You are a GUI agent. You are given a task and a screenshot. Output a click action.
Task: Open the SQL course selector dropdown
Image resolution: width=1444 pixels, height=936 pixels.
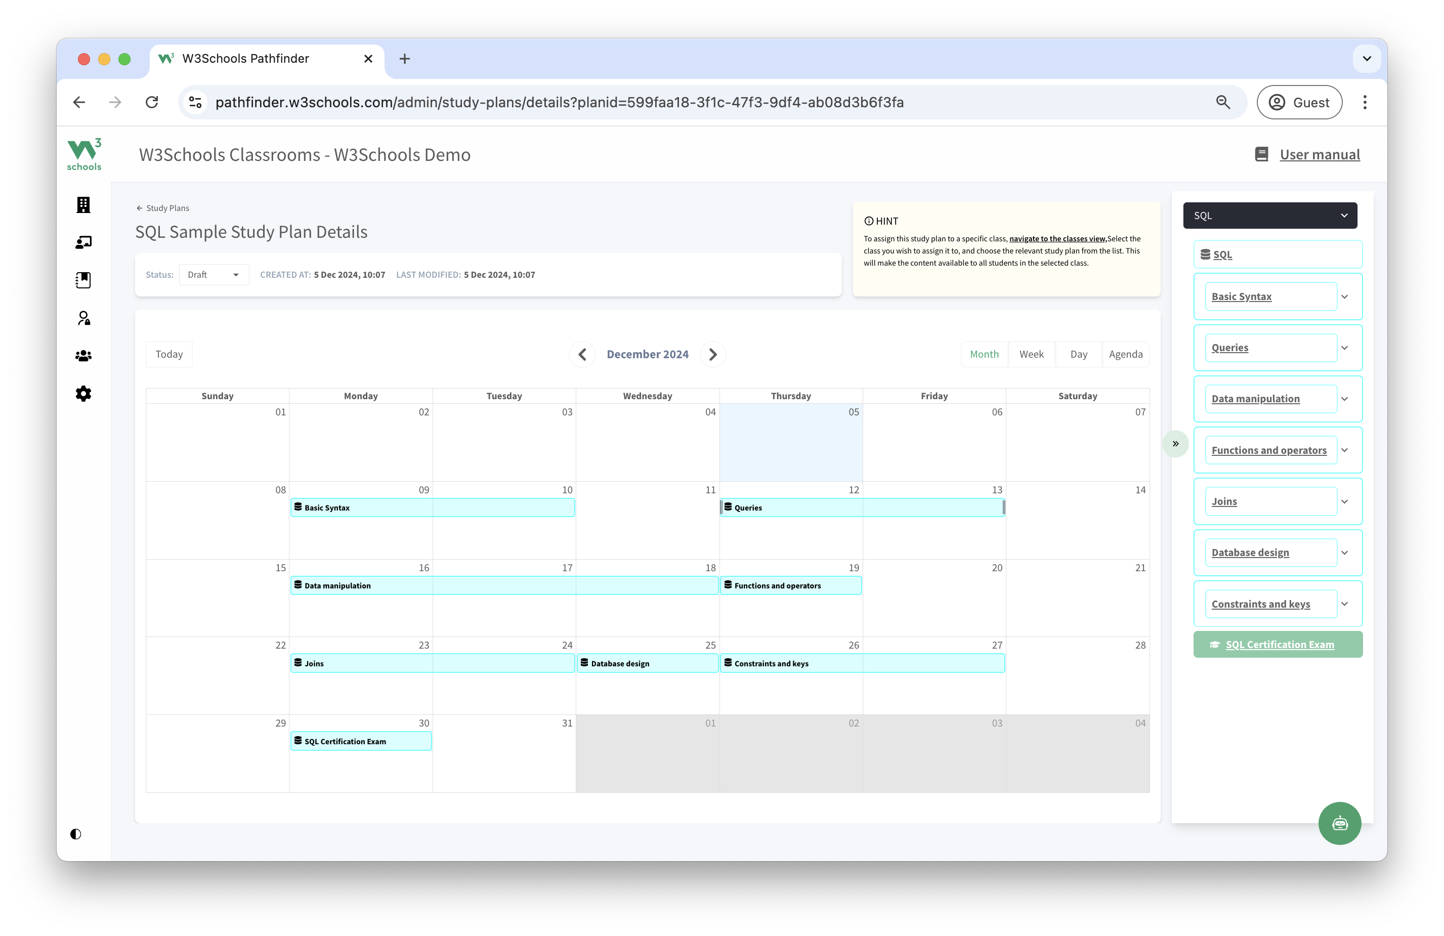click(x=1269, y=216)
